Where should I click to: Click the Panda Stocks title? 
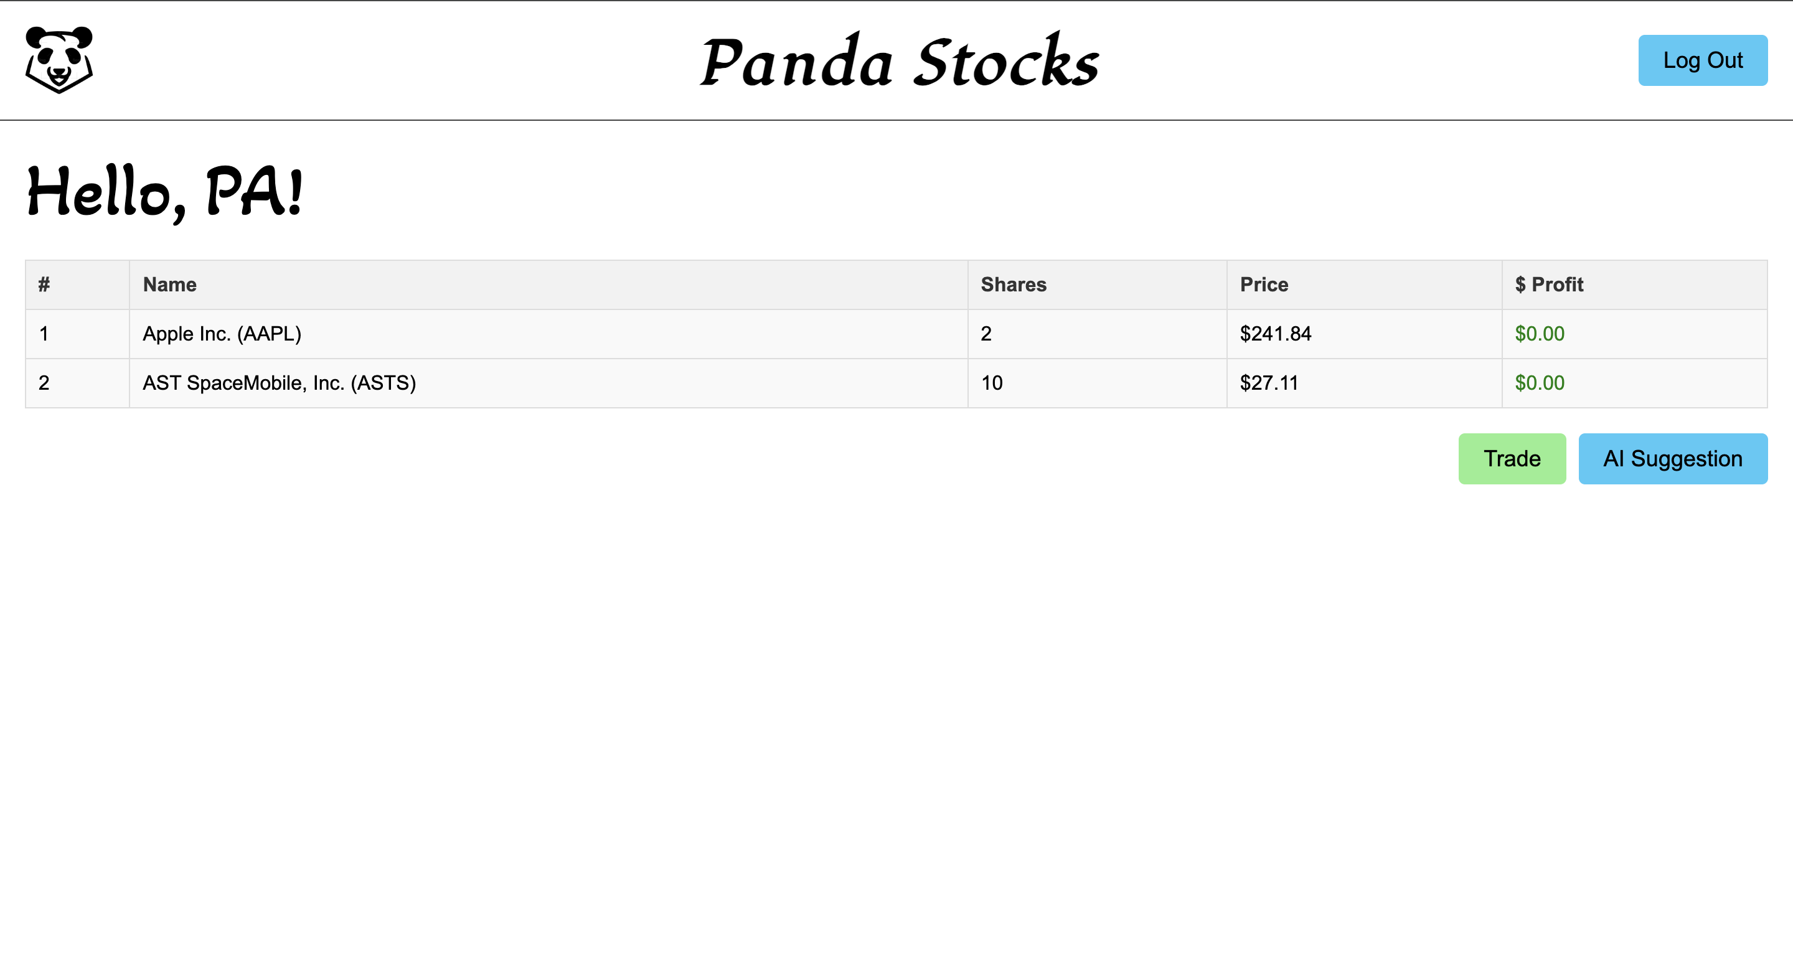click(x=898, y=62)
